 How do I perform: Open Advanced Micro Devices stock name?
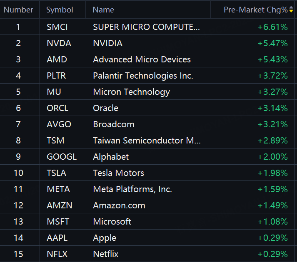(142, 59)
